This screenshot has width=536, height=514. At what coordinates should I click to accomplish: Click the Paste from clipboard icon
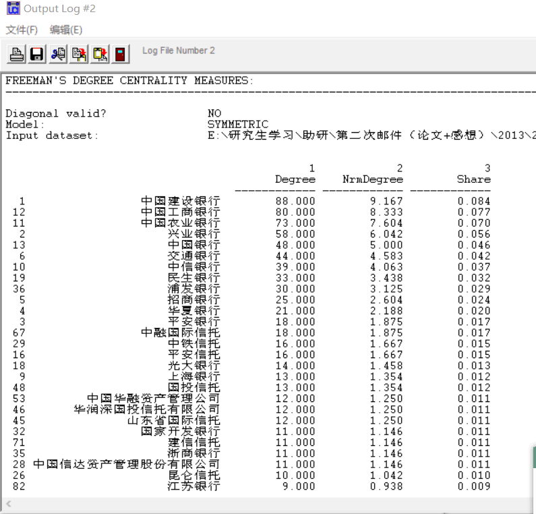(100, 54)
